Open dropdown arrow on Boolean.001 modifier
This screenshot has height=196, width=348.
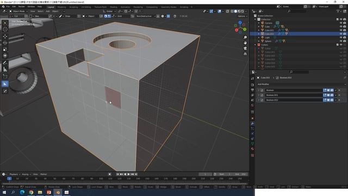pos(335,95)
